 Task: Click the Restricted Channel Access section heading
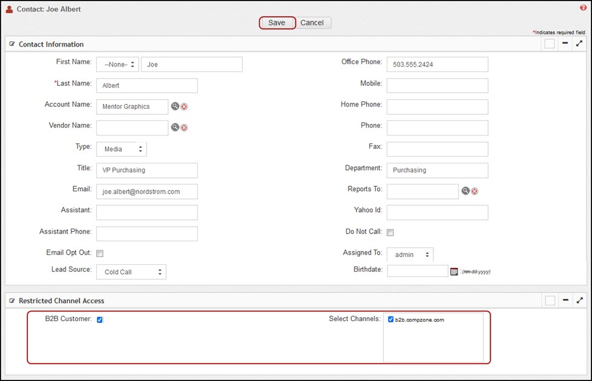62,301
